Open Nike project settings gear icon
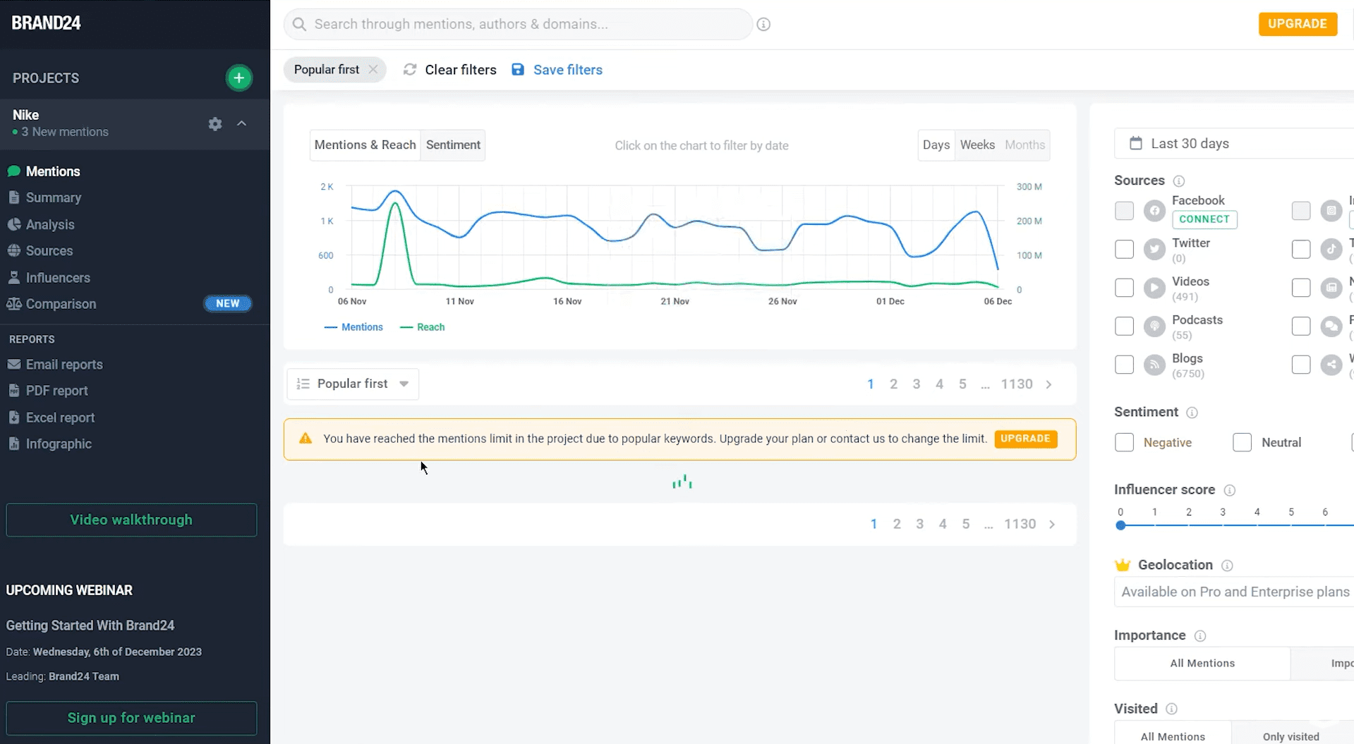This screenshot has height=744, width=1354. coord(215,124)
